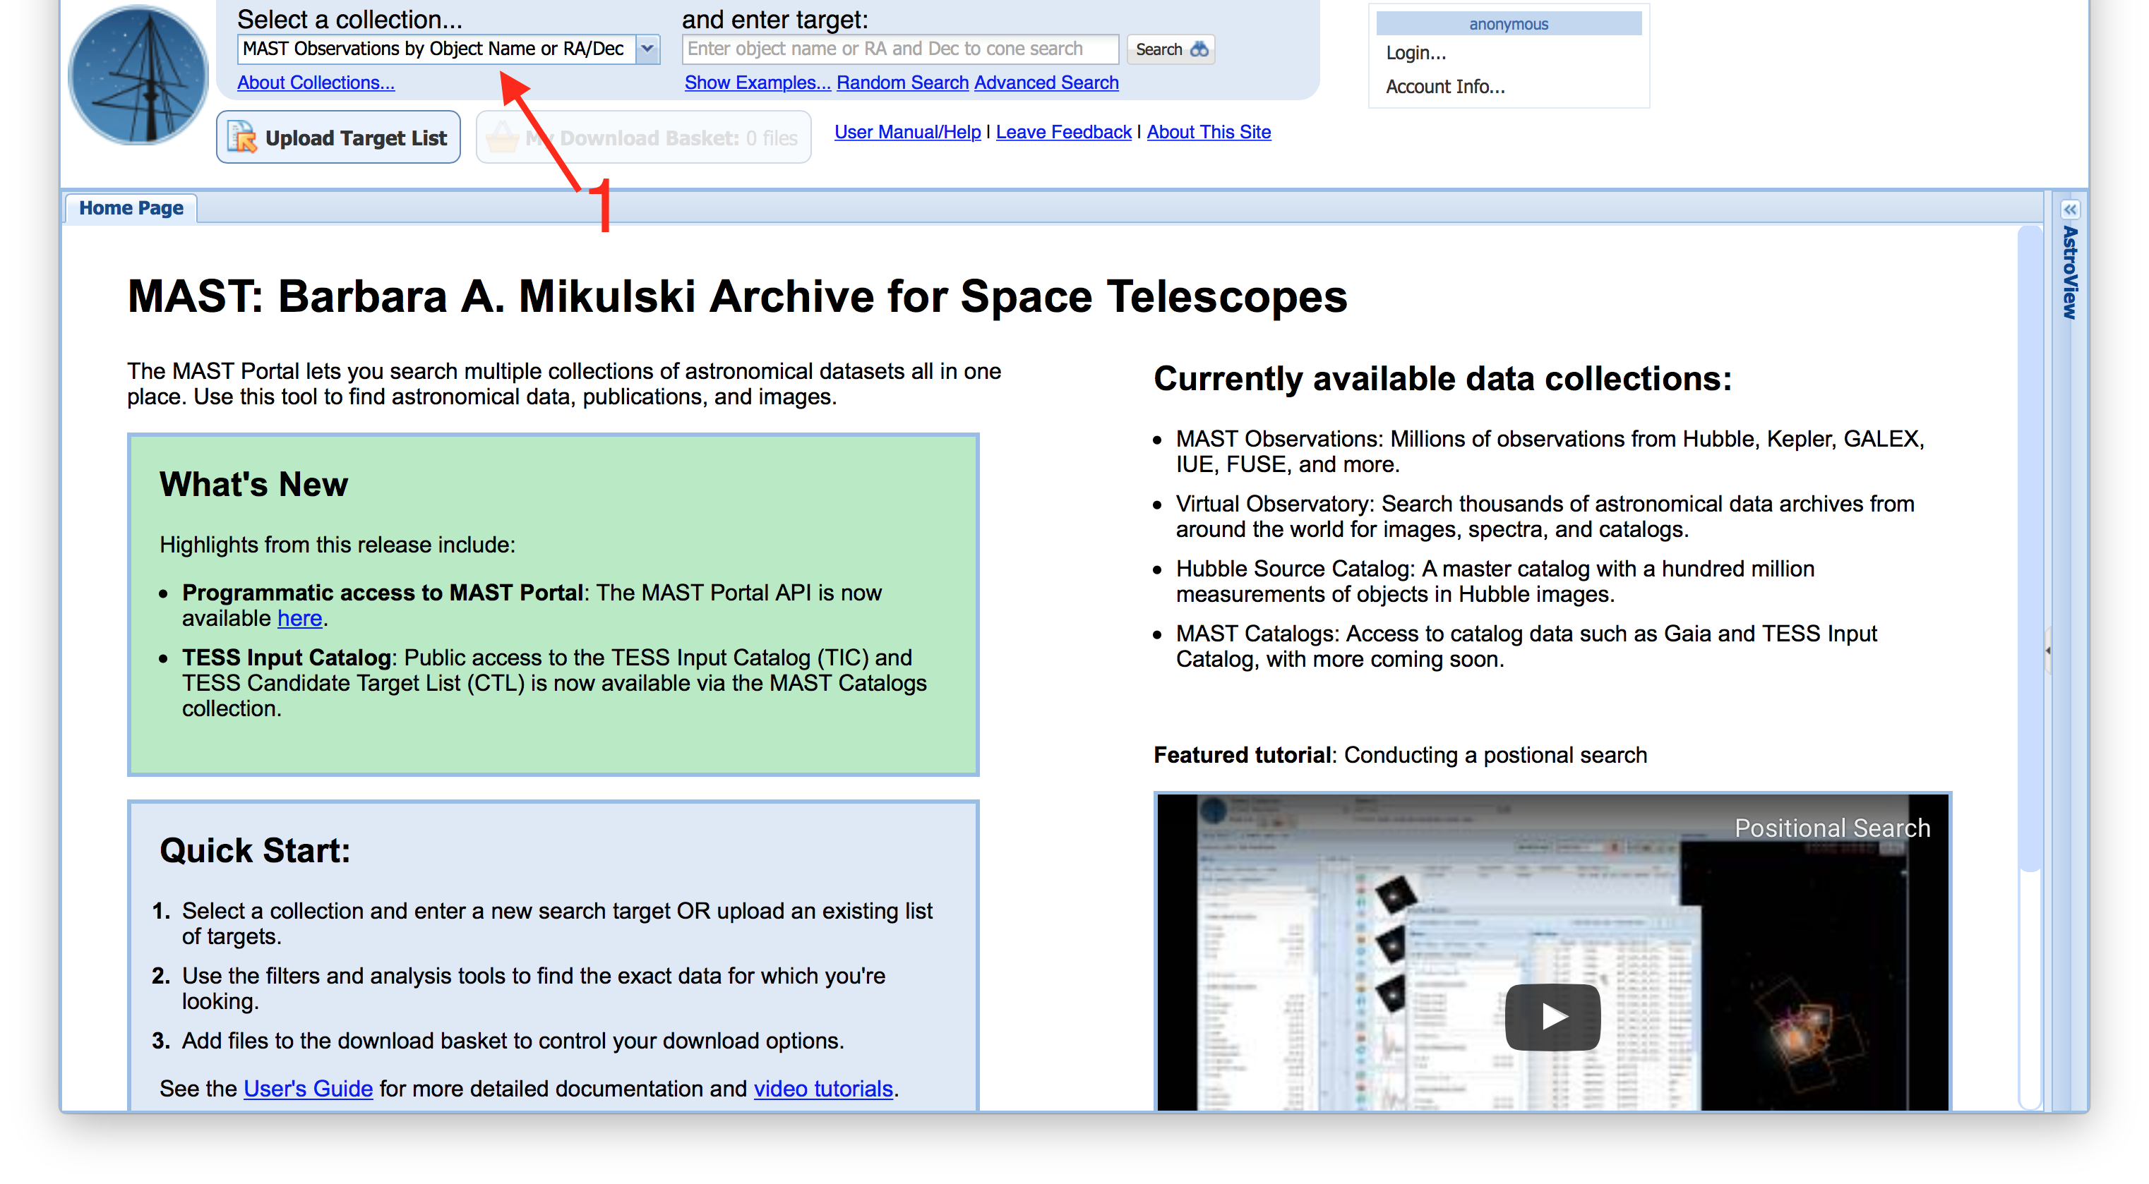The width and height of the screenshot is (2149, 1184).
Task: Click the 'Featured tutorial' label text
Action: pyautogui.click(x=1243, y=754)
